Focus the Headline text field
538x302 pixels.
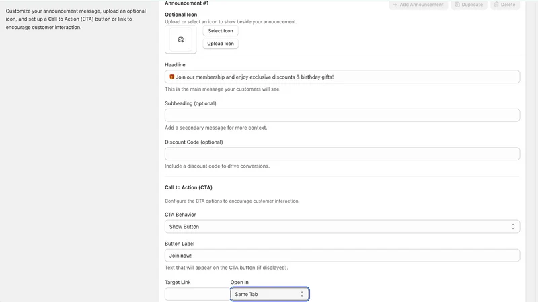click(x=342, y=77)
